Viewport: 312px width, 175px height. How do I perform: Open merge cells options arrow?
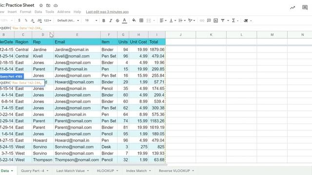click(x=154, y=20)
